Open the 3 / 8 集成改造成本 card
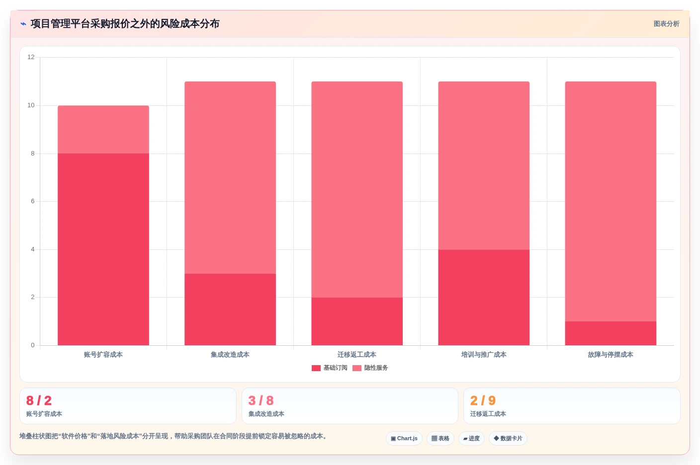The width and height of the screenshot is (700, 465). [x=350, y=406]
